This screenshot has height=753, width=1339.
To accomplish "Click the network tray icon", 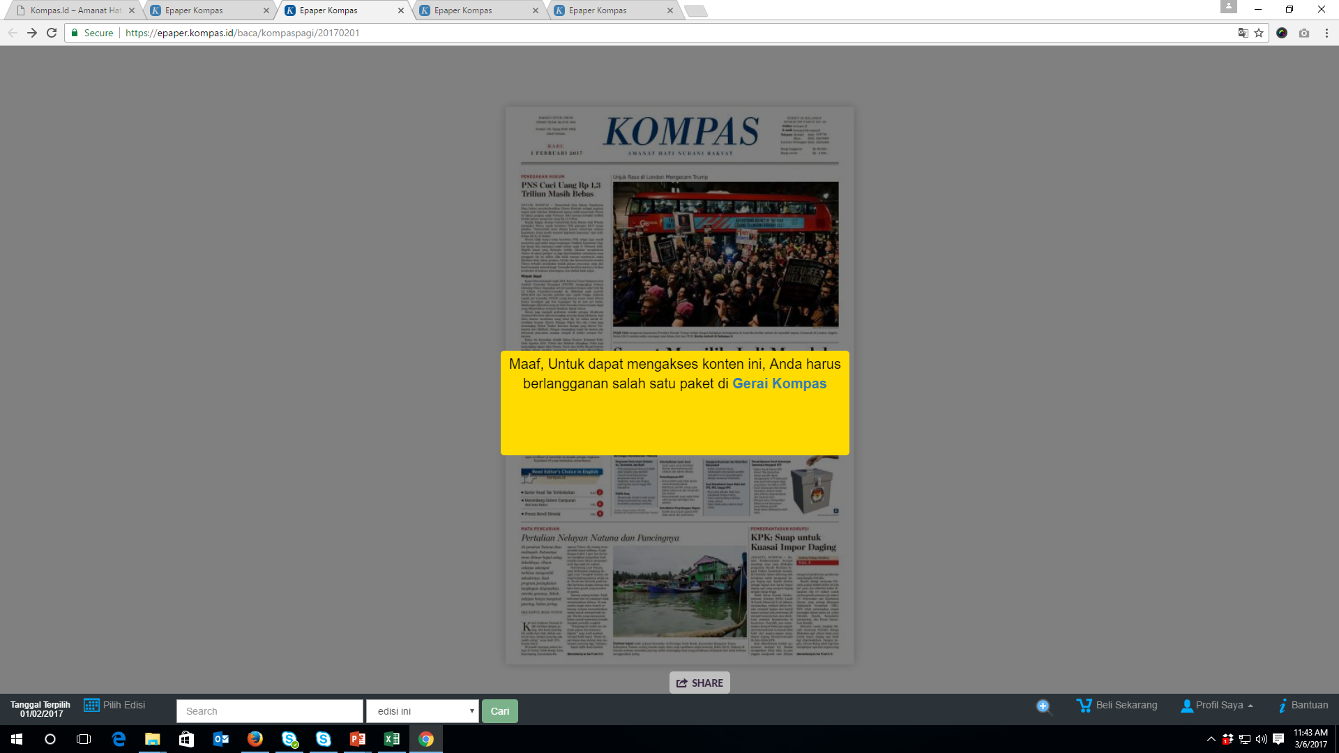I will point(1245,739).
